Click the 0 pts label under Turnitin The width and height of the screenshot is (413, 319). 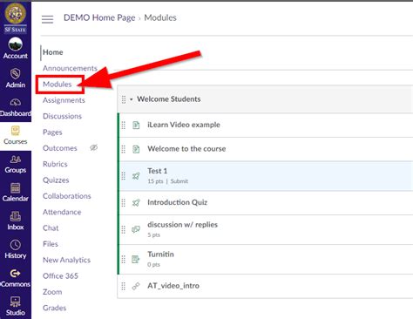click(153, 265)
